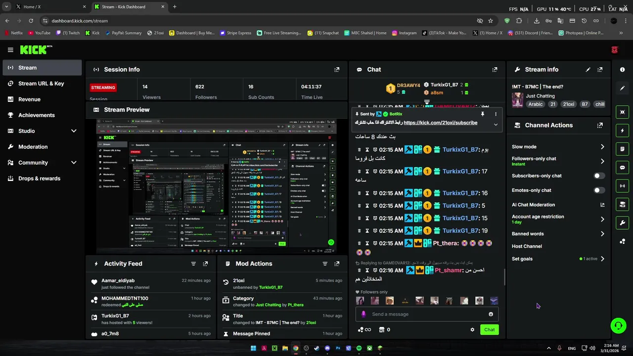Open Moderation in the sidebar
Viewport: 633px width, 356px height.
point(42,147)
